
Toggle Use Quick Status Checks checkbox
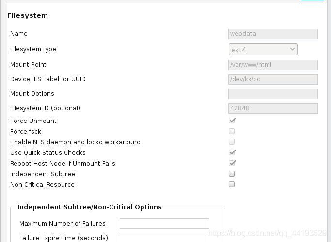click(232, 152)
